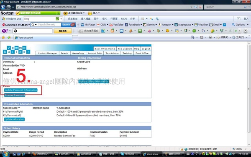Click the Print icon in the command bar

210,37
